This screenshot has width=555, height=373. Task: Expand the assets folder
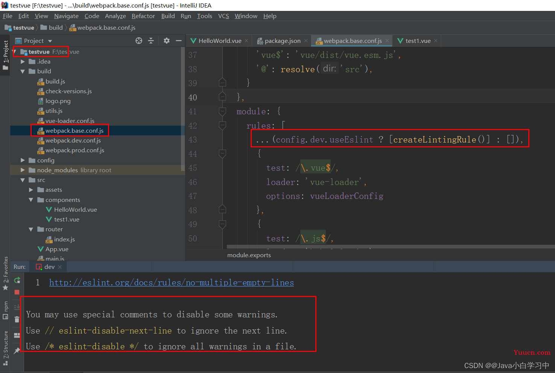tap(31, 190)
